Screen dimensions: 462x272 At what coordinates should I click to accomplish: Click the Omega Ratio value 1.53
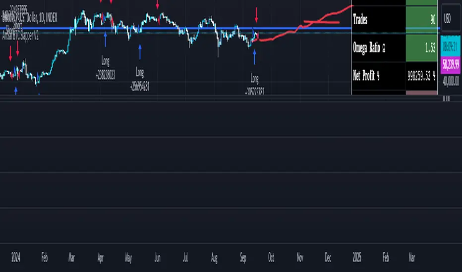(422, 47)
